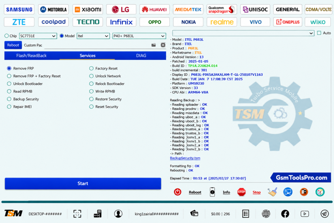The width and height of the screenshot is (334, 223).
Task: Select the Model radio button
Action: tap(62, 36)
